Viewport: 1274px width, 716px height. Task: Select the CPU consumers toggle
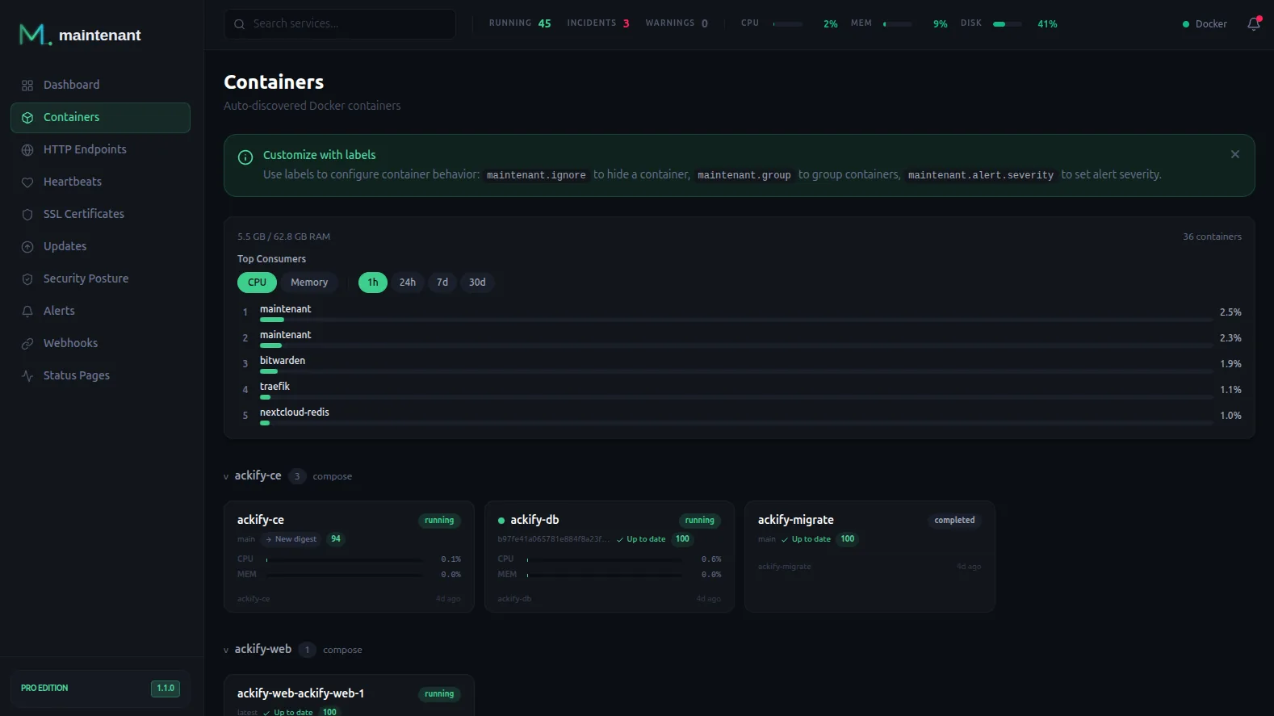[x=257, y=283]
